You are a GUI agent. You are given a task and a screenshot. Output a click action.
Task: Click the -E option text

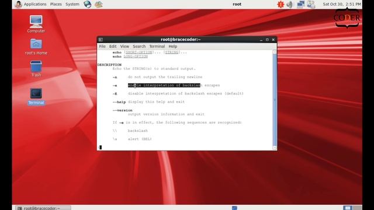pos(115,93)
